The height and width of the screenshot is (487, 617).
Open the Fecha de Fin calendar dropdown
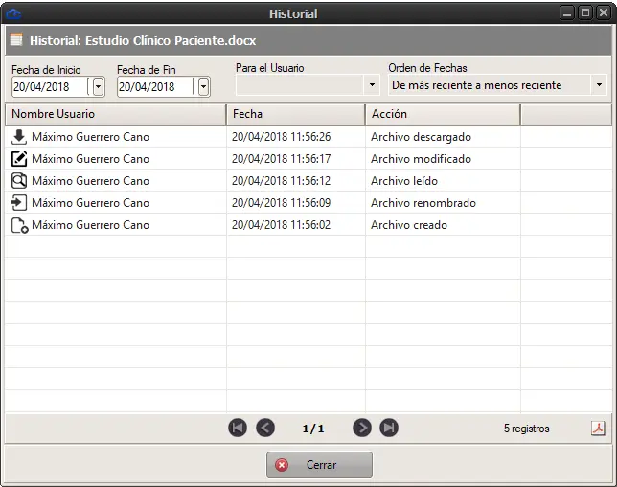click(x=203, y=86)
